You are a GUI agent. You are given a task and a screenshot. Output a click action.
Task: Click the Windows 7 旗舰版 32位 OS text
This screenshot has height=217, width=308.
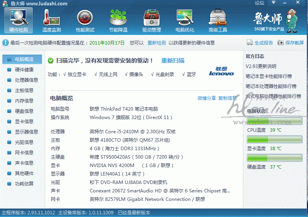[x=131, y=118]
